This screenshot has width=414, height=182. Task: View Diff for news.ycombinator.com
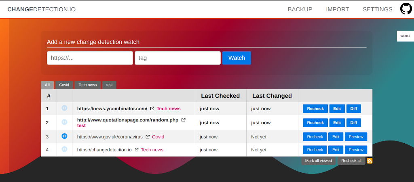353,109
